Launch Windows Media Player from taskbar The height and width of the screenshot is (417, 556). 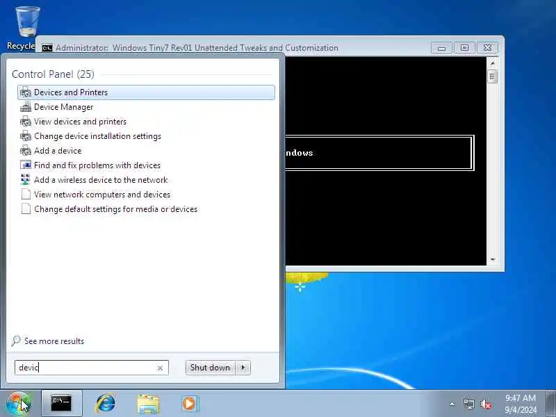tap(190, 404)
